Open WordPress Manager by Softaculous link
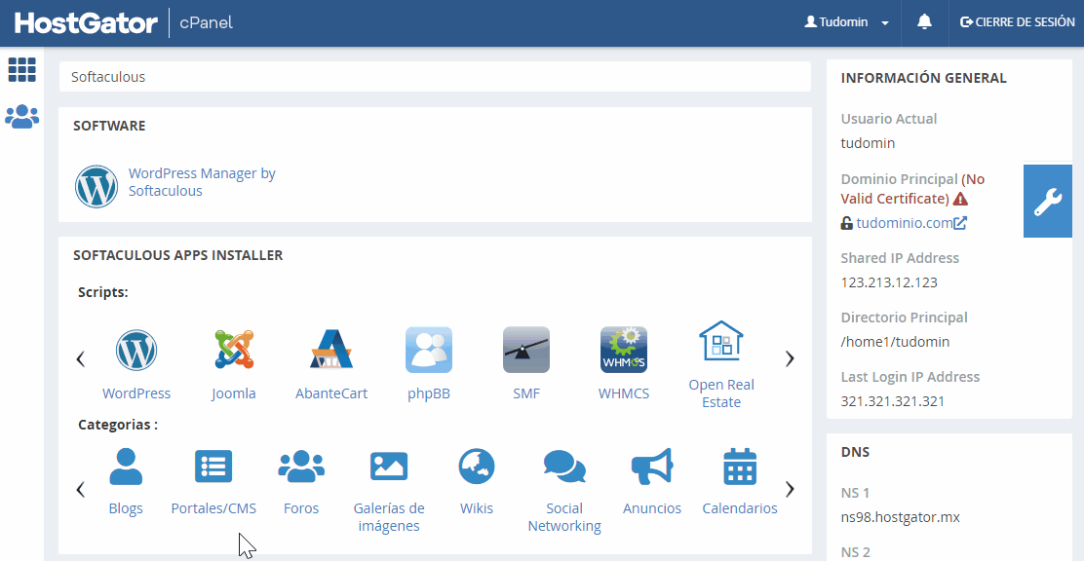1084x561 pixels. [202, 182]
